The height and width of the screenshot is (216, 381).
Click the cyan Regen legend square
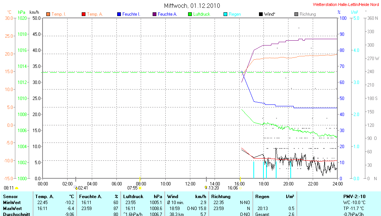(225, 14)
